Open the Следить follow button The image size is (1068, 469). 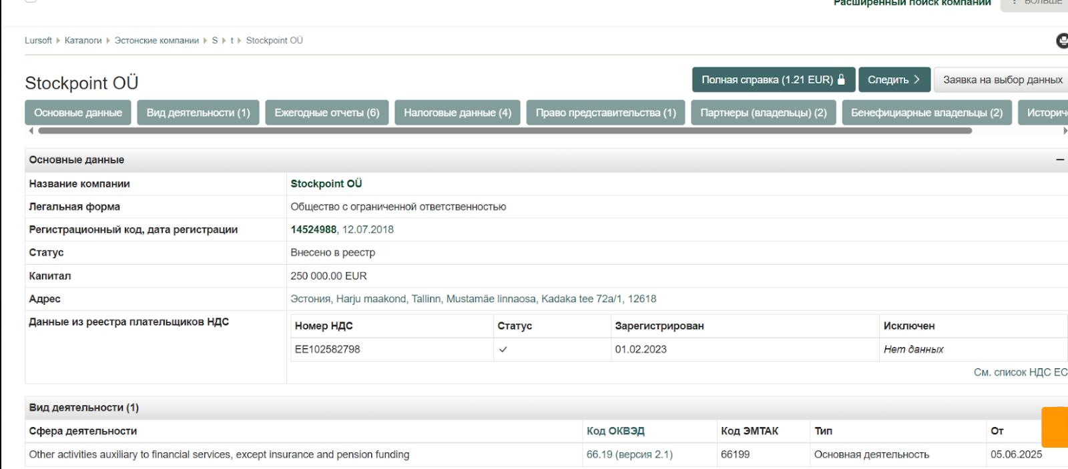pos(894,79)
